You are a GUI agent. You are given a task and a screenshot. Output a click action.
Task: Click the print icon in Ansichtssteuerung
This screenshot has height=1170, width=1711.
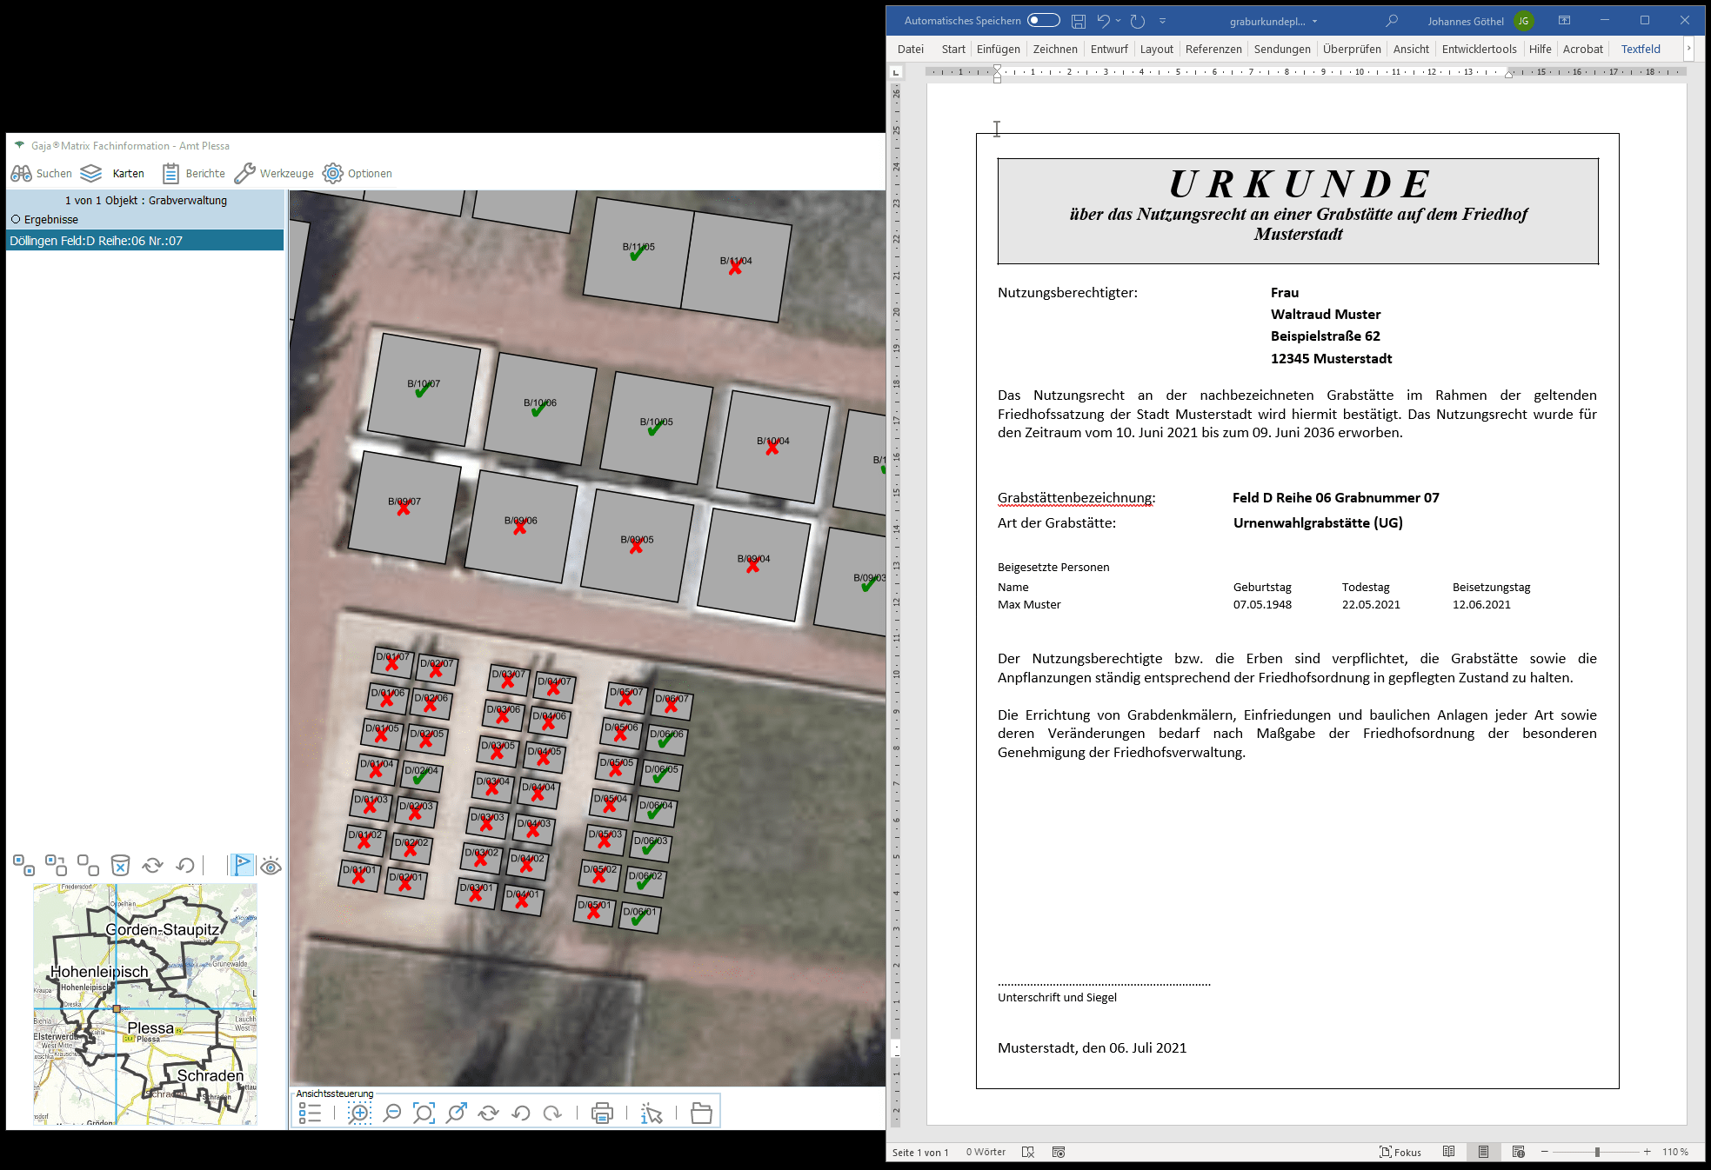pos(602,1113)
